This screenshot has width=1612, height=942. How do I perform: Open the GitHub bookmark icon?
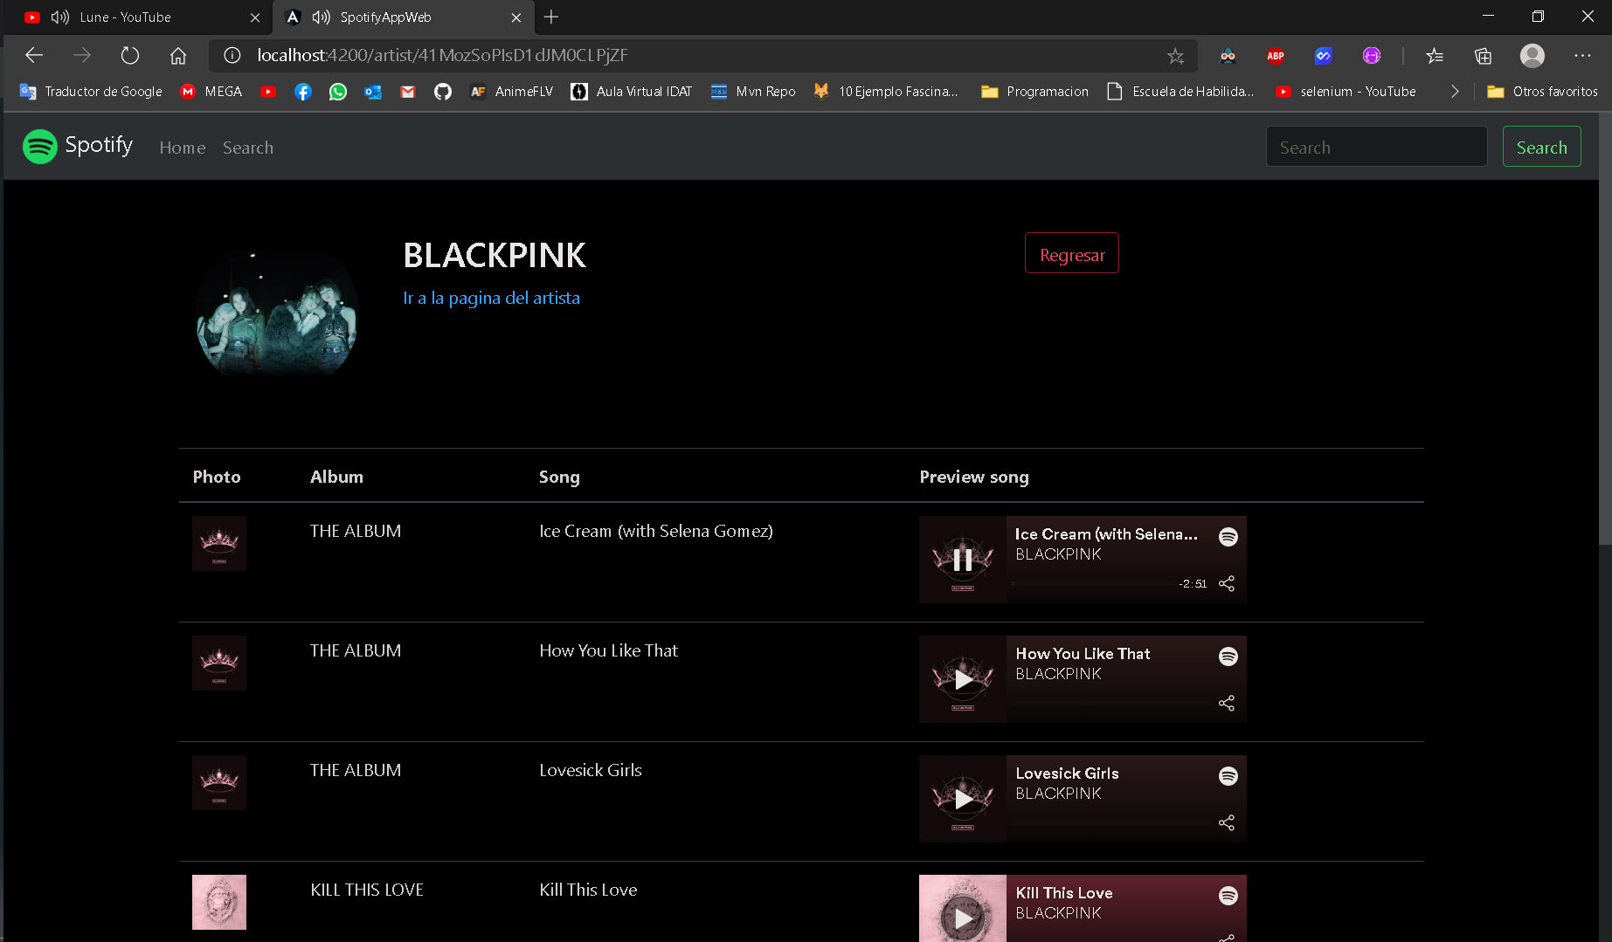442,91
